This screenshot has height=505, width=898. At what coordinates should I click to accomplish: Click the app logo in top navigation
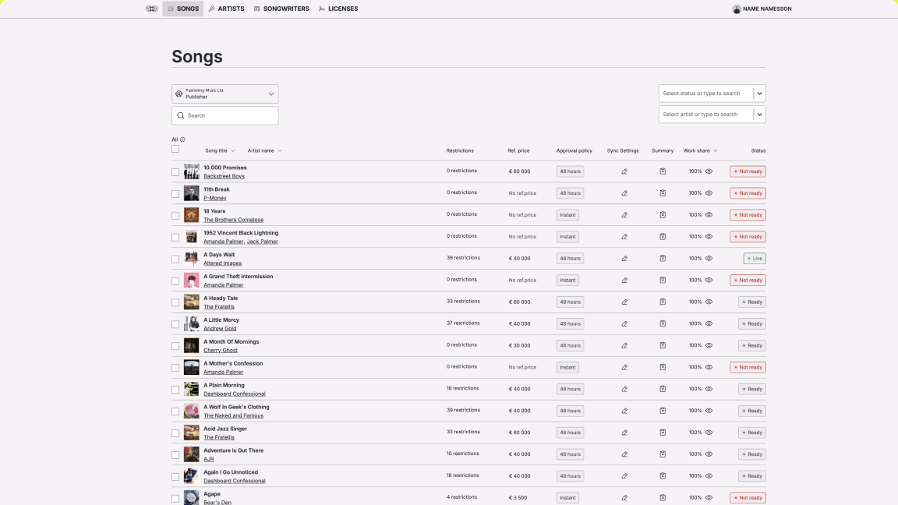coord(151,9)
